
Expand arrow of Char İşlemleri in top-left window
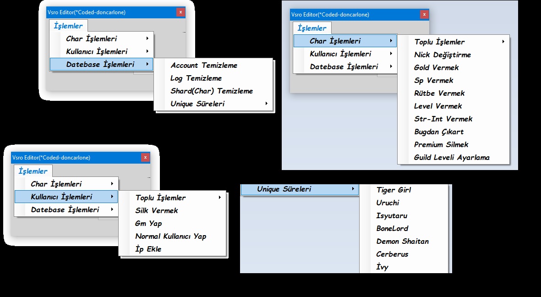pos(148,38)
